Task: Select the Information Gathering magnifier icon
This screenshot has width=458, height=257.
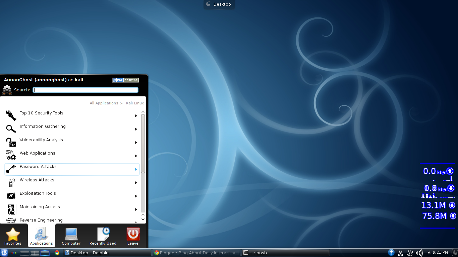Action: tap(10, 129)
